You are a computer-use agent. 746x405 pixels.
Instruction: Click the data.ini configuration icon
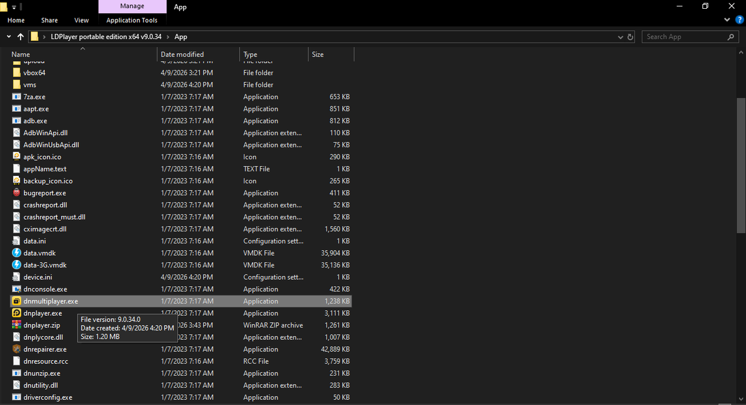coord(17,241)
